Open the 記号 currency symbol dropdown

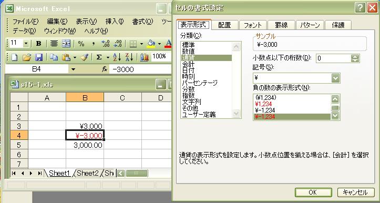(335, 78)
